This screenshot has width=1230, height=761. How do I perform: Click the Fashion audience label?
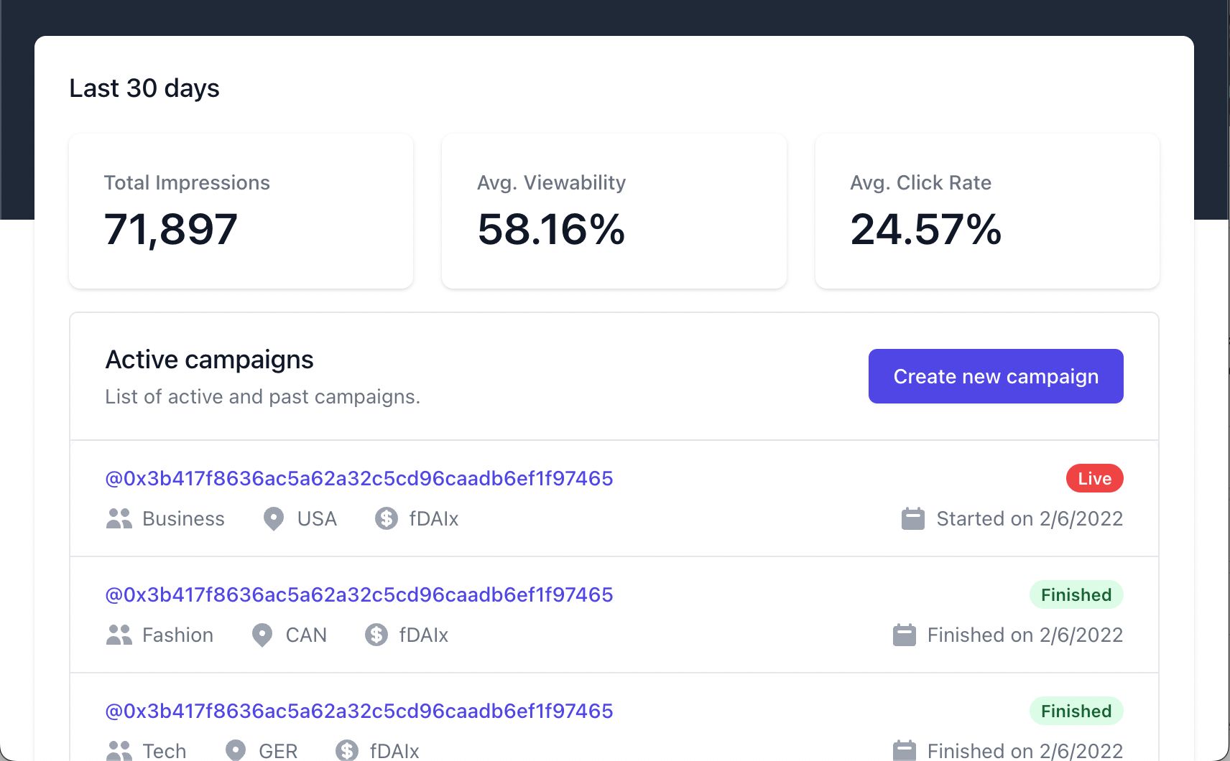177,635
